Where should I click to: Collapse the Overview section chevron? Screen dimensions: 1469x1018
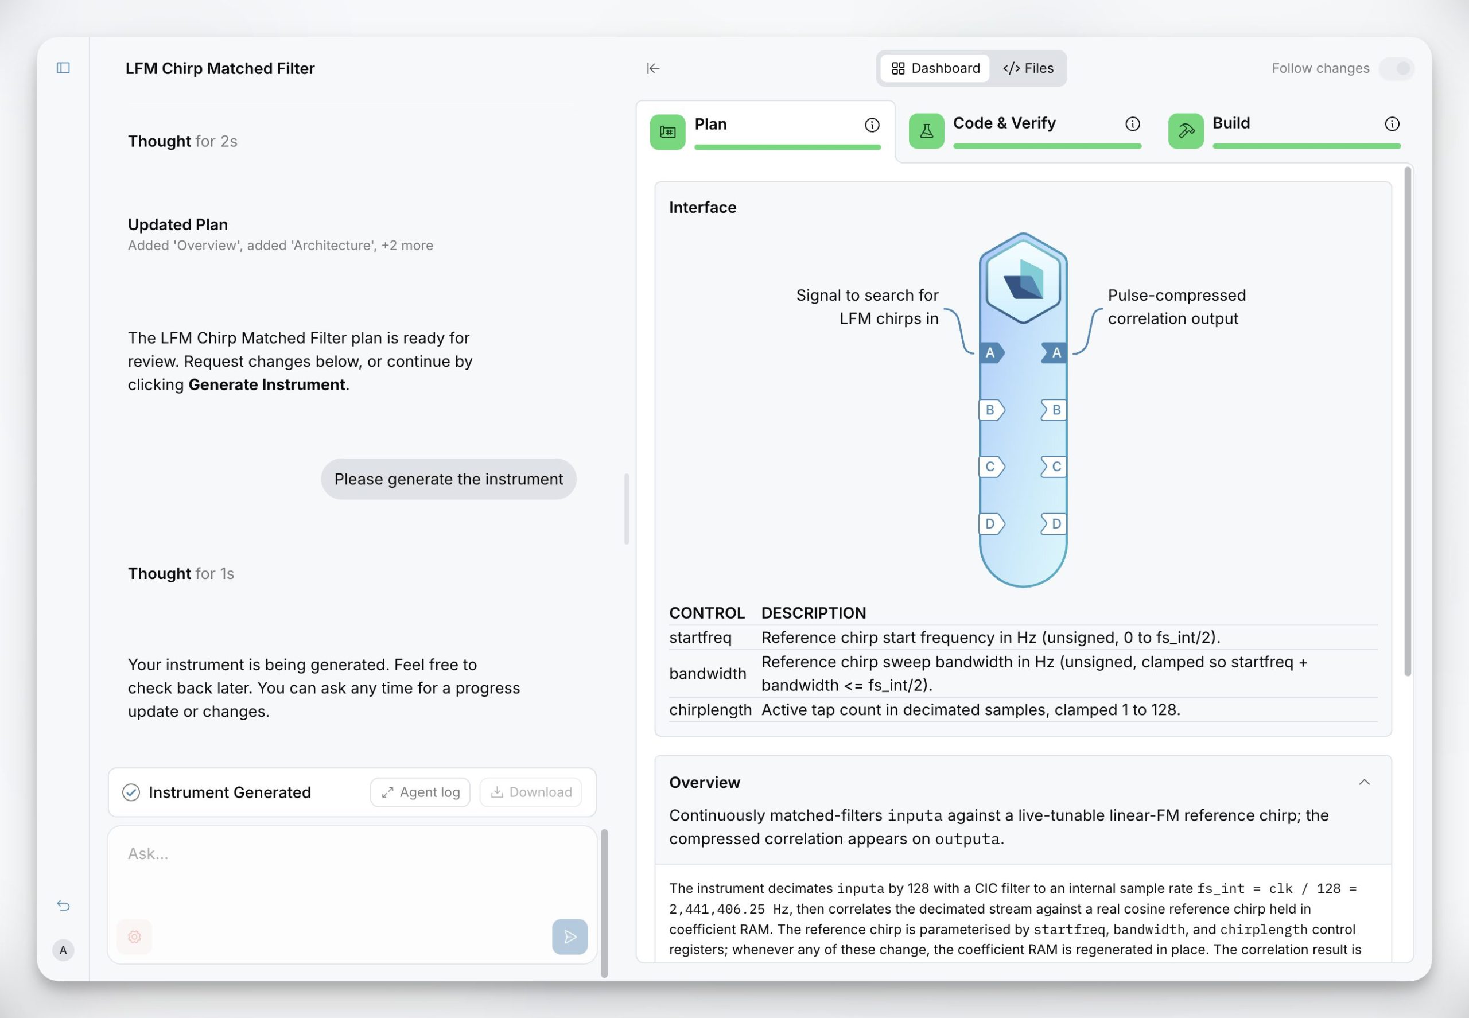click(x=1364, y=782)
